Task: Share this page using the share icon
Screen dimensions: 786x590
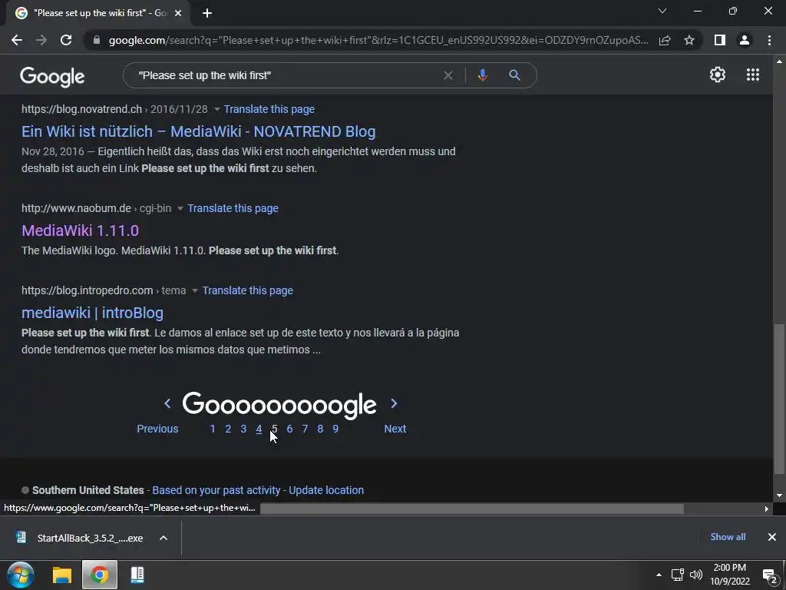Action: [x=665, y=40]
